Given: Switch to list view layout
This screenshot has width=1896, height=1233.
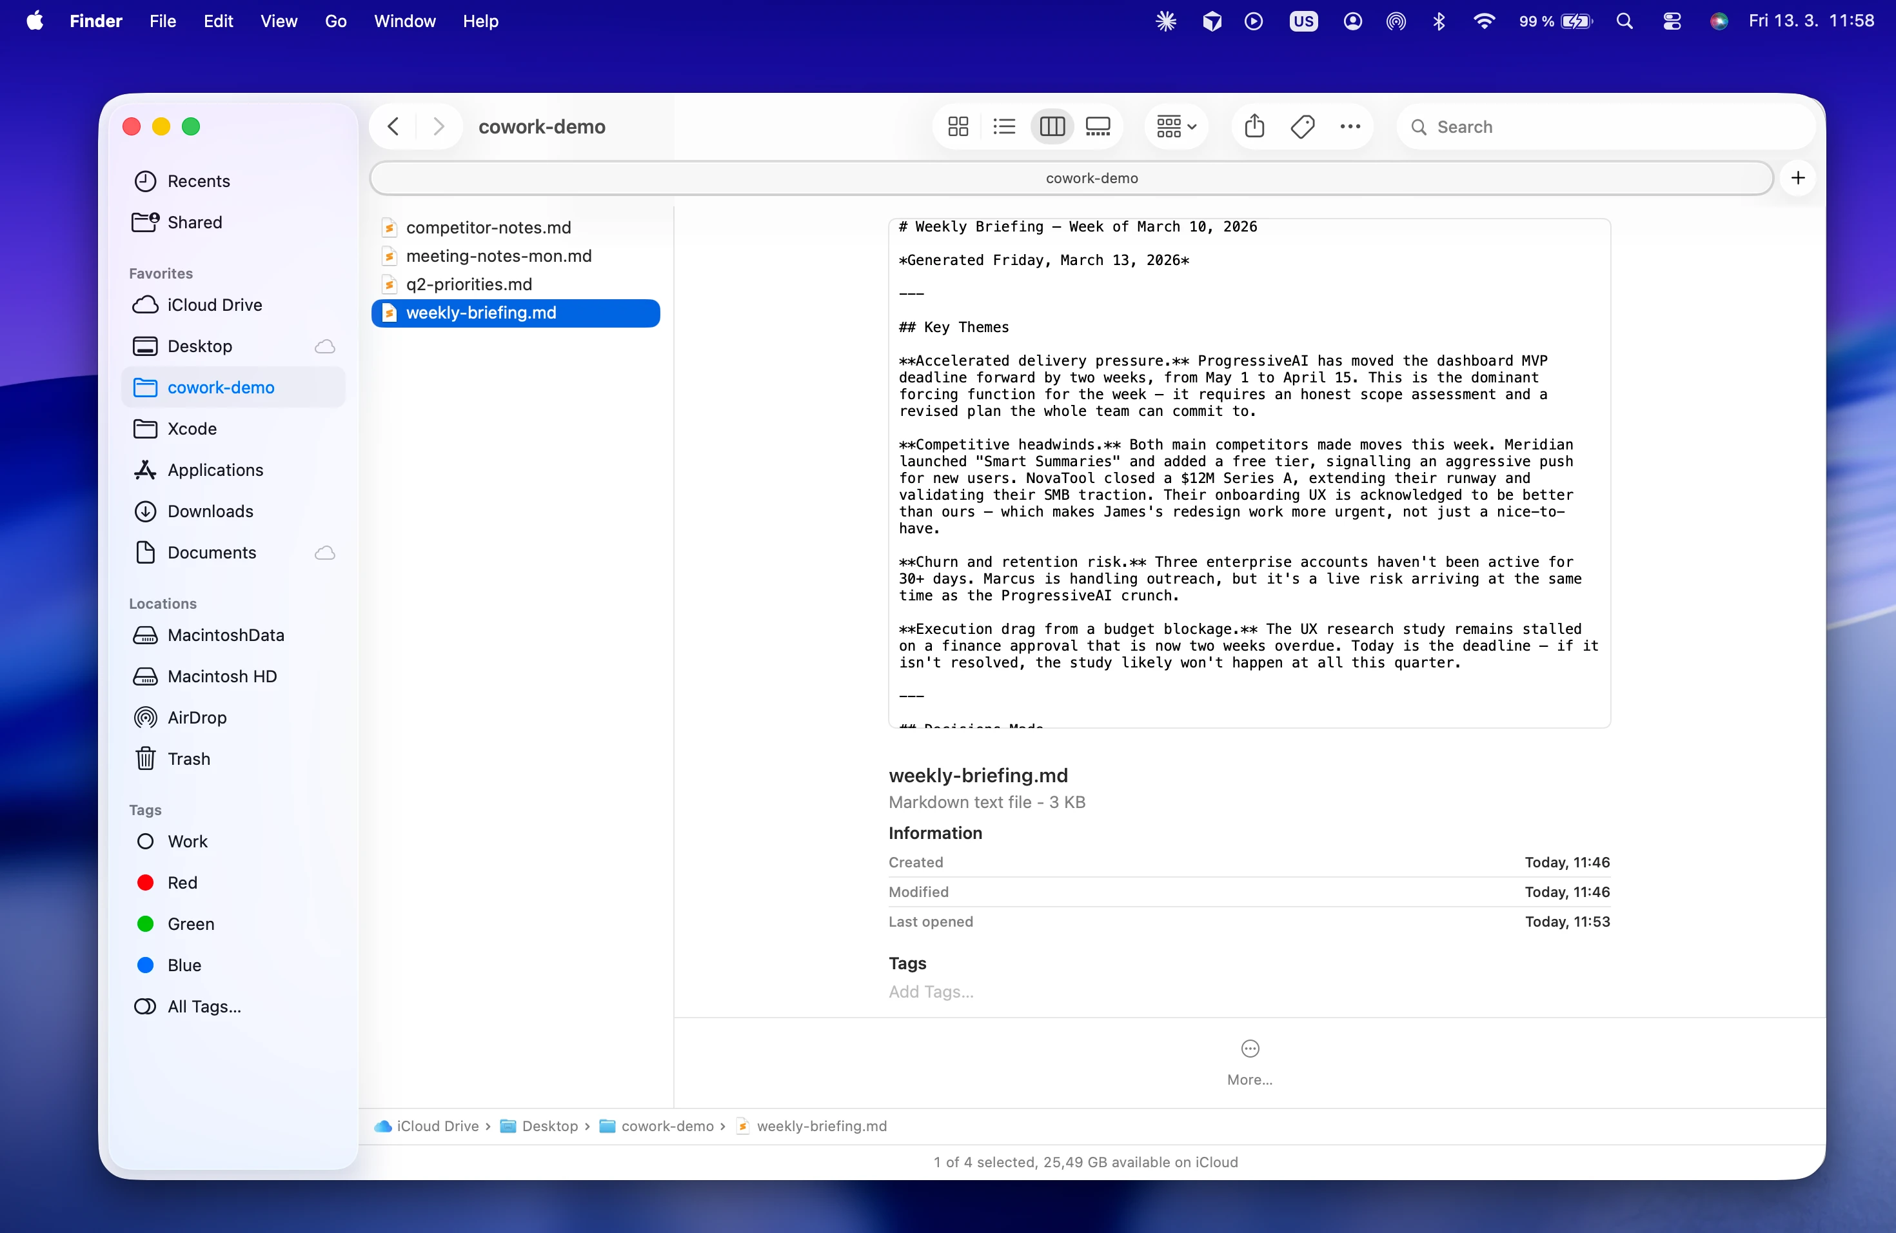Looking at the screenshot, I should 1003,126.
